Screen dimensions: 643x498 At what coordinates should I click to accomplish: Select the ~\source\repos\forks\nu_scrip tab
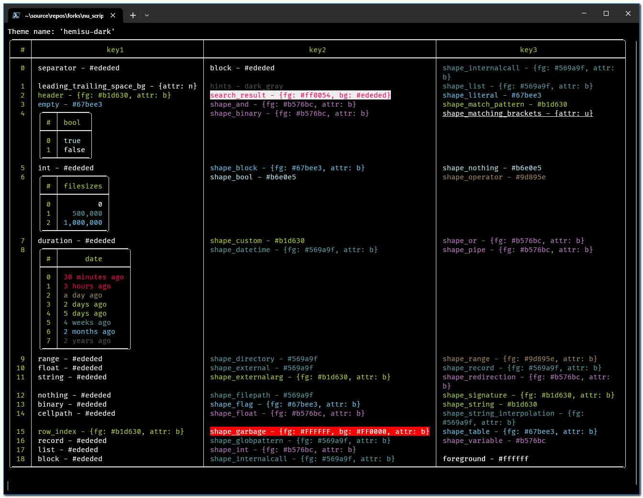[65, 15]
